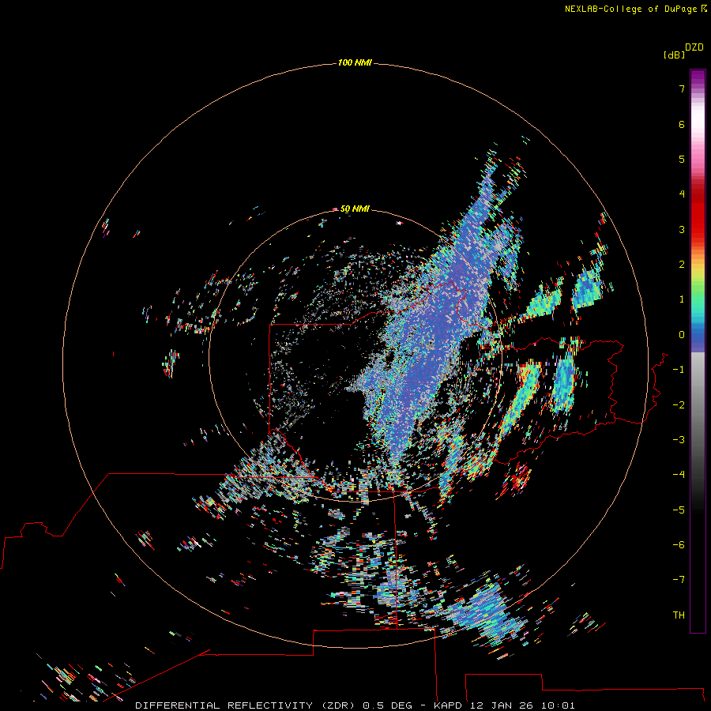
Task: Click the 6 value on the color scale
Action: (x=682, y=124)
